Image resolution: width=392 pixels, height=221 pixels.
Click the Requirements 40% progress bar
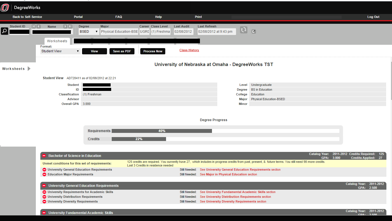162,131
